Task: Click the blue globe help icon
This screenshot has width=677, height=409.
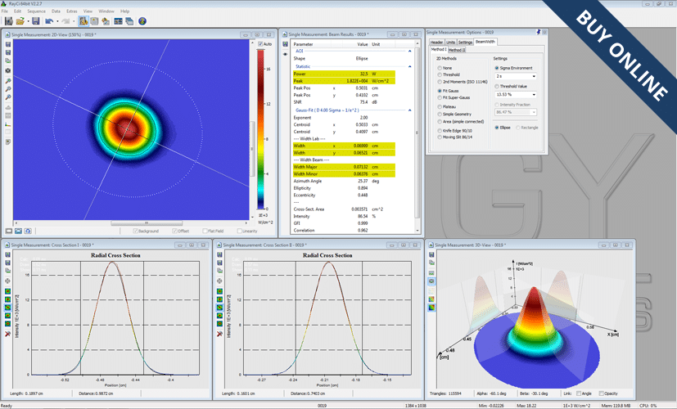Action: click(x=142, y=20)
